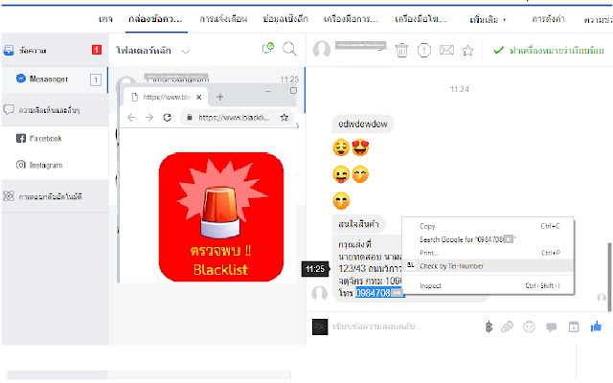Bookmark page with star in popup browser
Viewport: 613px width, 383px height.
point(284,117)
